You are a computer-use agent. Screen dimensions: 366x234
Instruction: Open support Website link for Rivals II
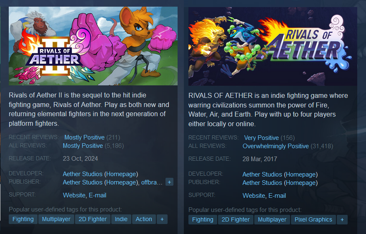74,195
